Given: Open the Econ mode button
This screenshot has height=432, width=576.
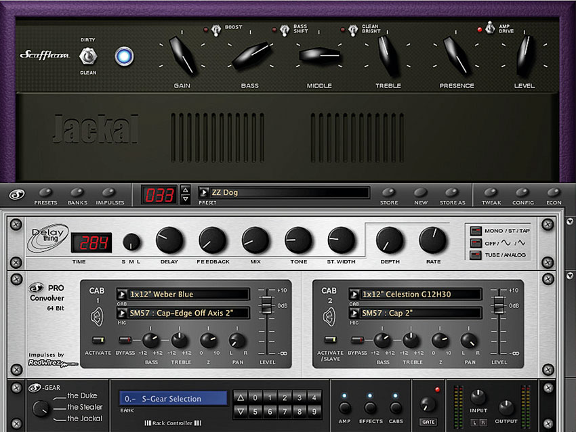Looking at the screenshot, I should tap(554, 193).
